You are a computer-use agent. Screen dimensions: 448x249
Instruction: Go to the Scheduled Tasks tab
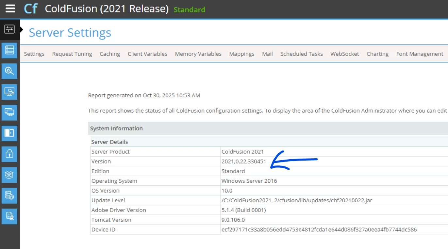coord(302,54)
